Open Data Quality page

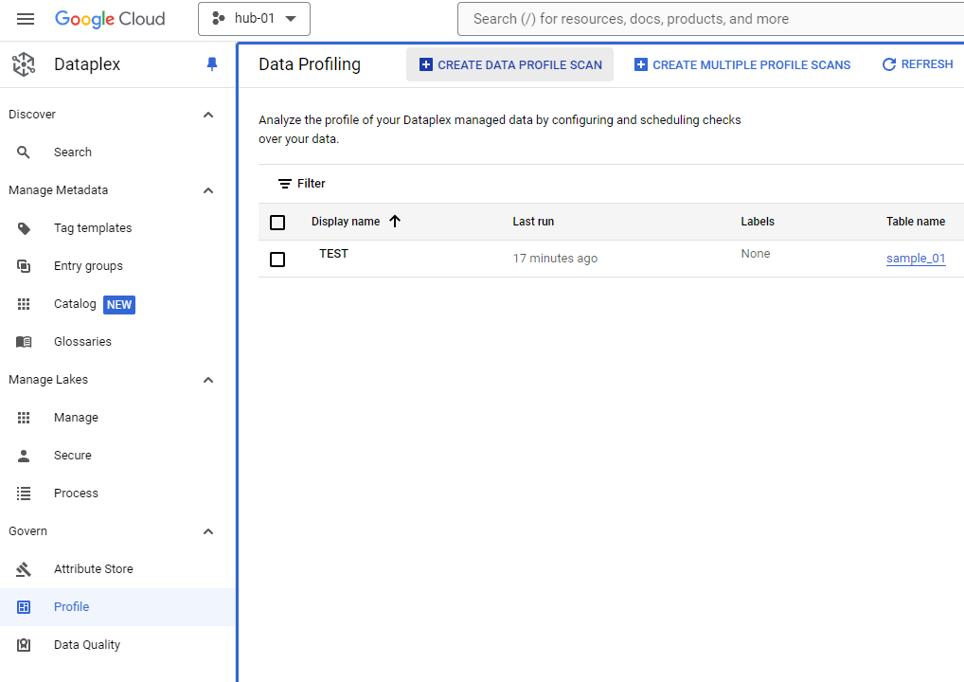click(117, 645)
